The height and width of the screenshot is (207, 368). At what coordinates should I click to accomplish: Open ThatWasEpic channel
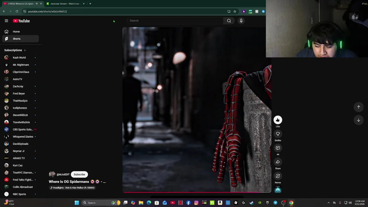[x=20, y=101]
